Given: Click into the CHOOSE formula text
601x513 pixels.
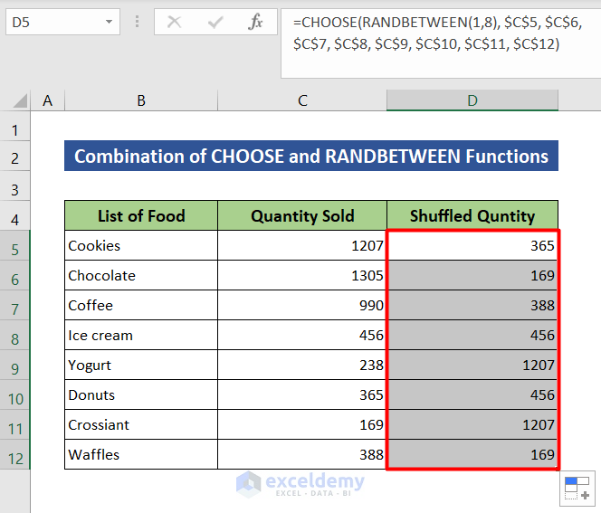Looking at the screenshot, I should click(437, 33).
